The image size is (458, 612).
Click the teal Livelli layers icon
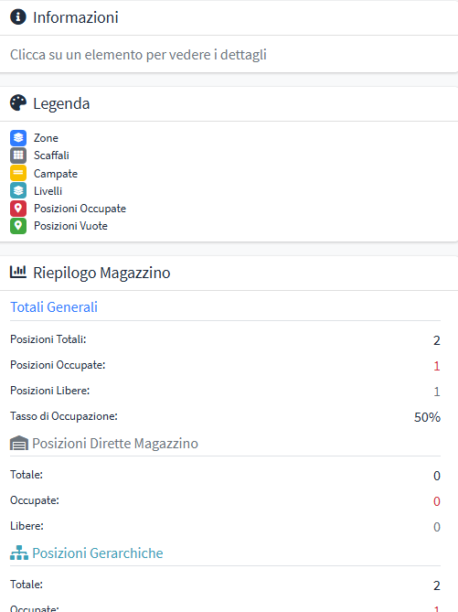click(18, 190)
